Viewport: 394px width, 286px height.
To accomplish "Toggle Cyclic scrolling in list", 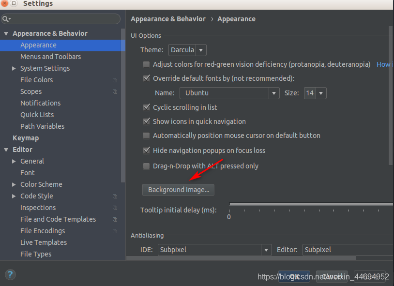I will pyautogui.click(x=146, y=107).
